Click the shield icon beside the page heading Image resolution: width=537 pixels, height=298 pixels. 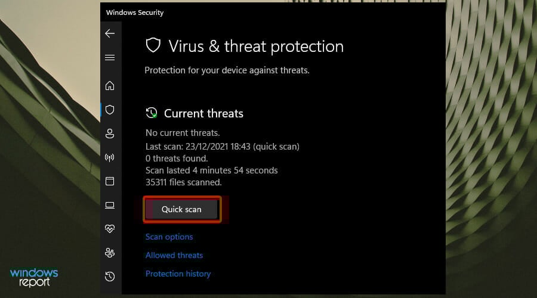point(153,46)
